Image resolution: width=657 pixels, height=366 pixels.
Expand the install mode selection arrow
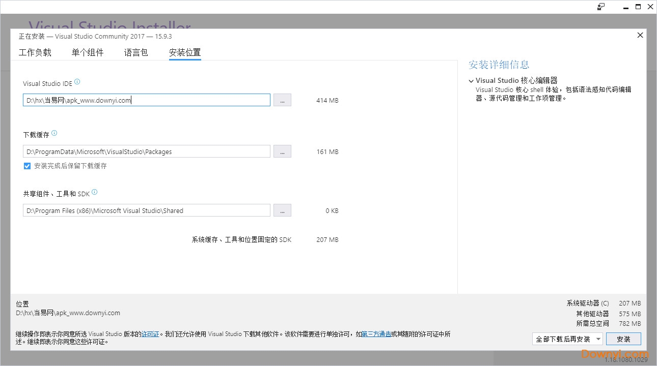pyautogui.click(x=598, y=338)
